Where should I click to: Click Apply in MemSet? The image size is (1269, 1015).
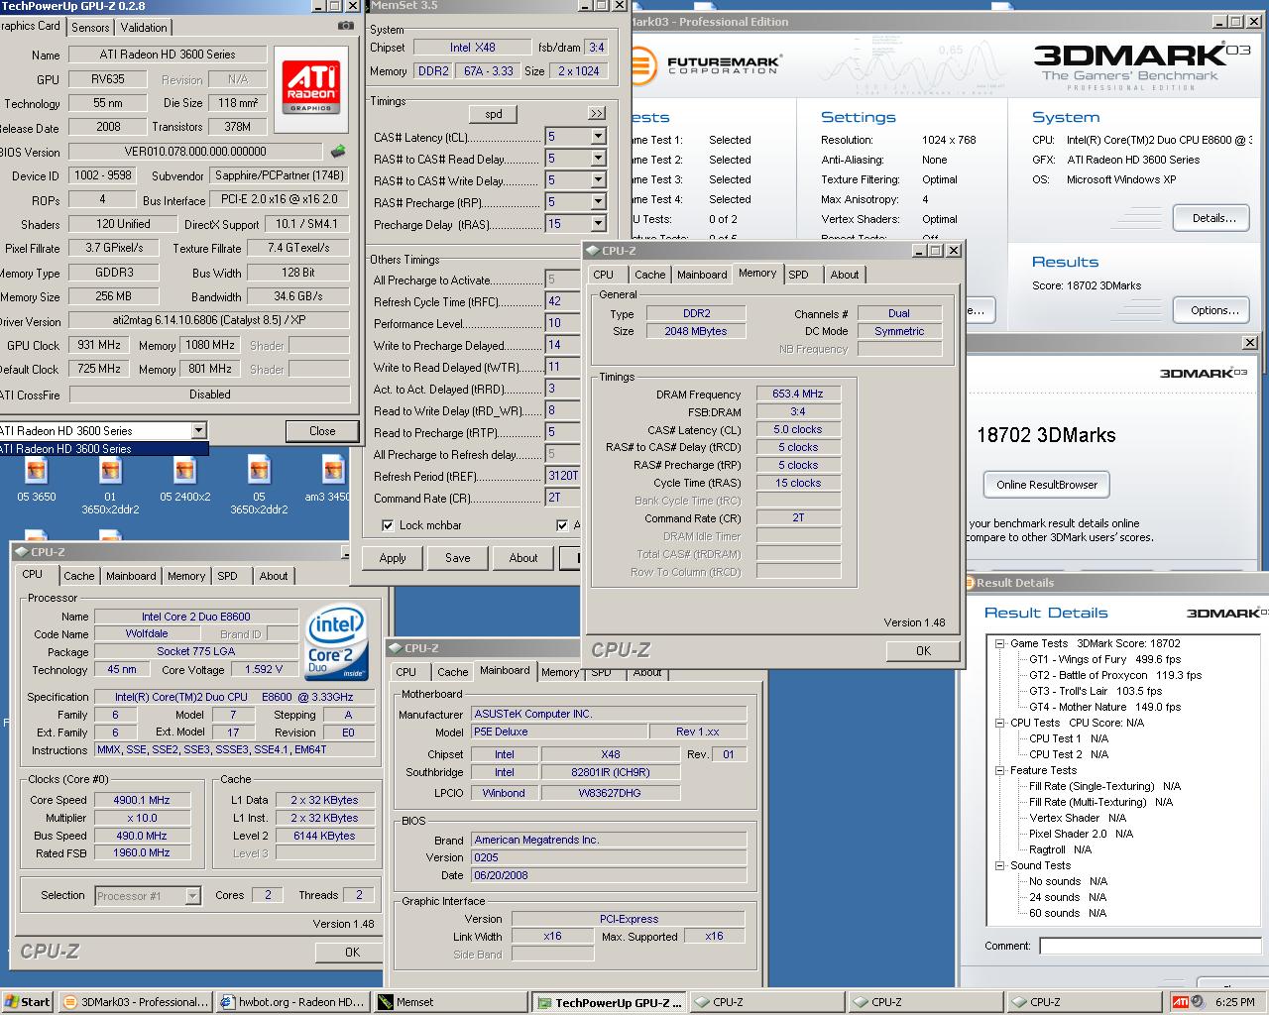pos(393,558)
